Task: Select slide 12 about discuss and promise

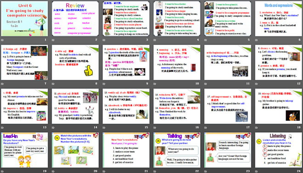Action: [279, 62]
